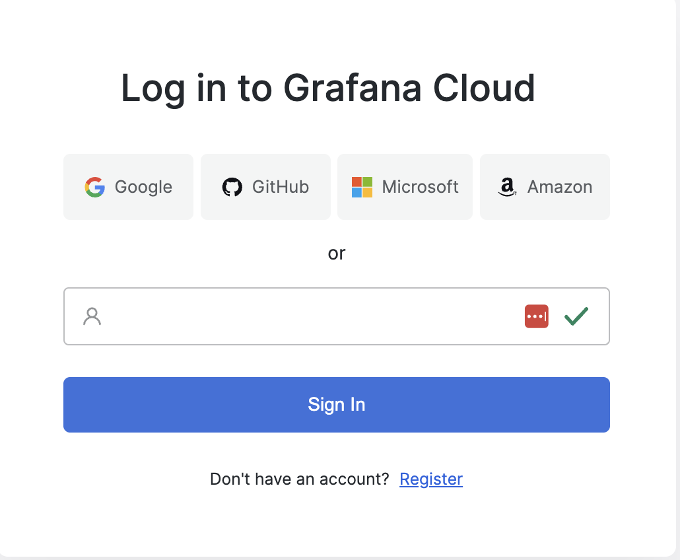Image resolution: width=680 pixels, height=560 pixels.
Task: Click the Amazon 'a' smile logo
Action: 507,187
